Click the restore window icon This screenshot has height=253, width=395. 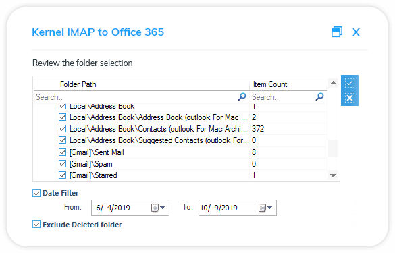coord(337,32)
